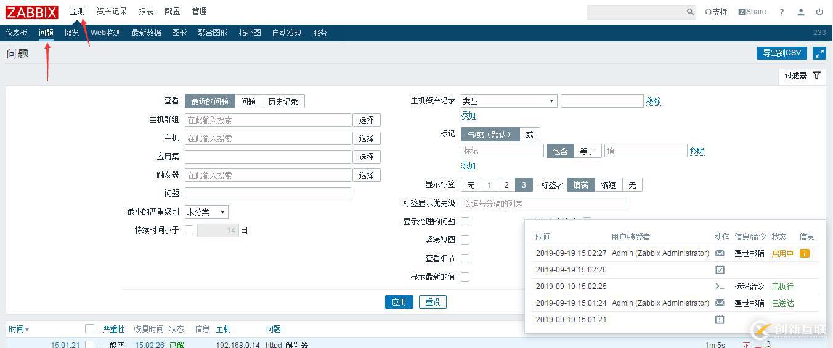Focus the 主机群组 search field

268,120
